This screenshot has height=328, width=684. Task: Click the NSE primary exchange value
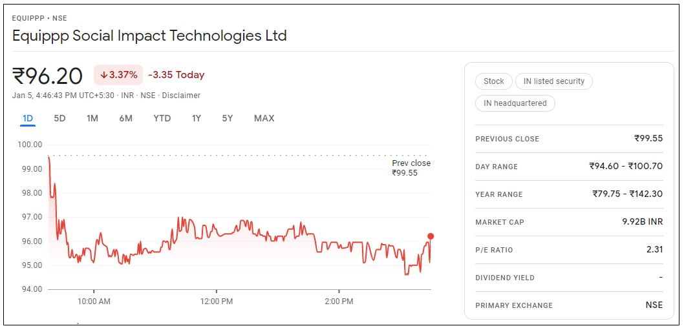654,305
